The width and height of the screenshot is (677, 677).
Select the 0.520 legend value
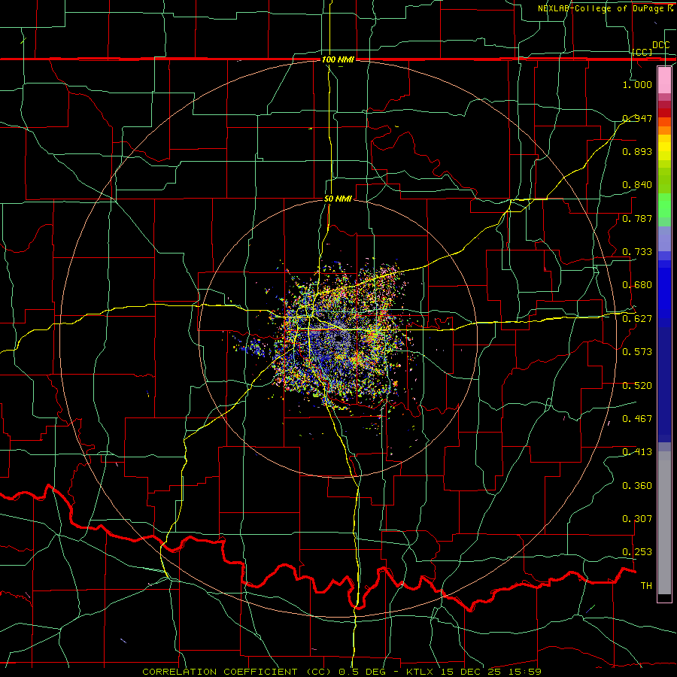[x=637, y=386]
